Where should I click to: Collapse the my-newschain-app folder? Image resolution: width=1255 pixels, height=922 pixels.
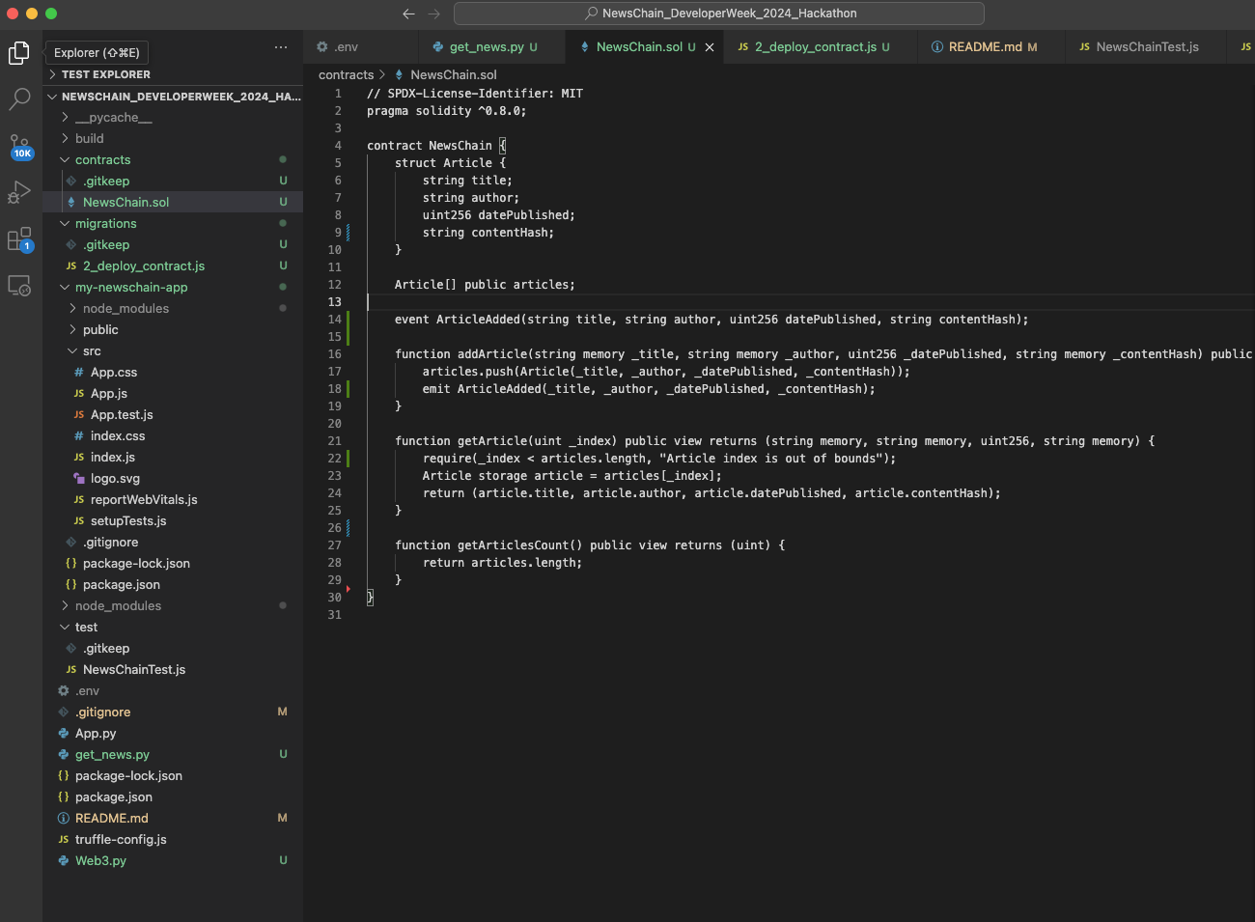point(131,288)
